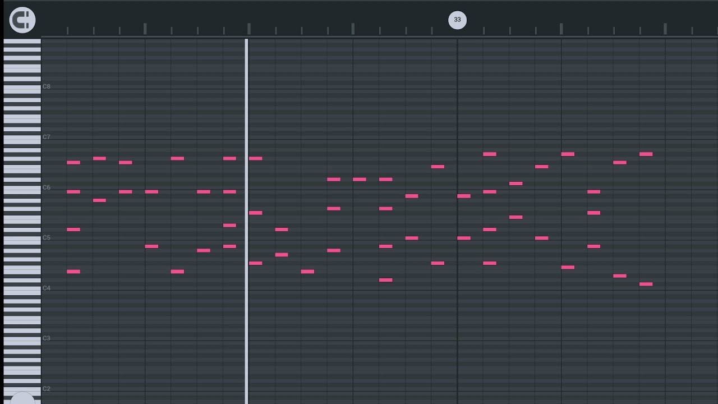
Task: Click the piano key labeled C2
Action: pyautogui.click(x=22, y=389)
